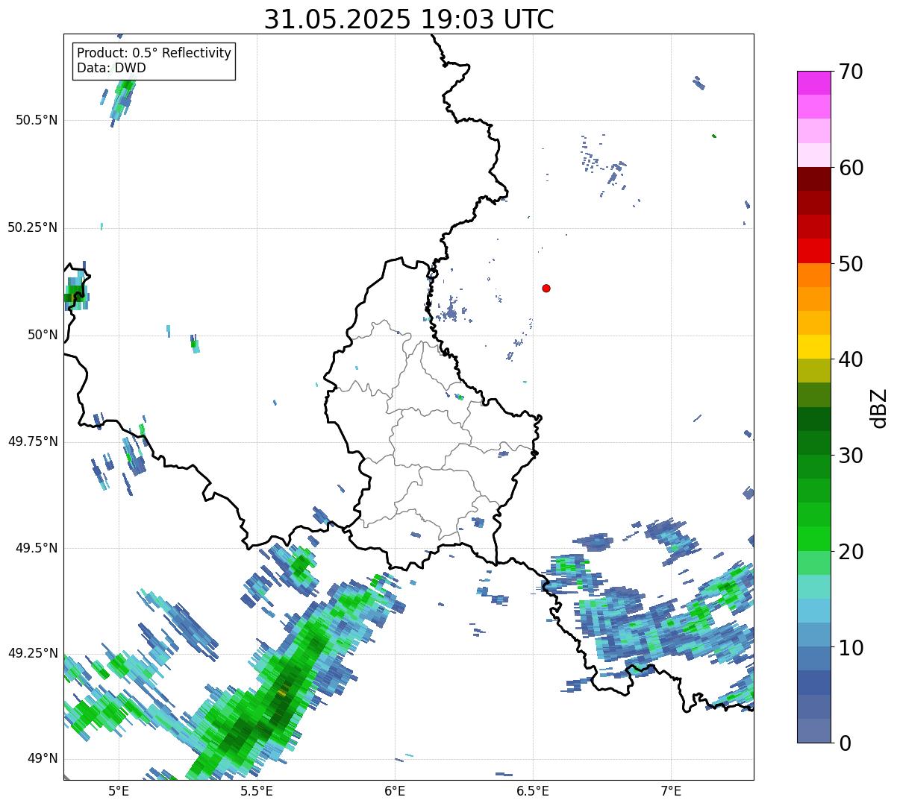Select the Data: DWD label
Image resolution: width=897 pixels, height=806 pixels.
(111, 68)
